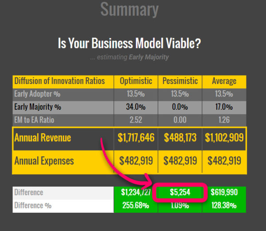The height and width of the screenshot is (231, 266).
Task: Select the Optimistic Early Majority 34.0% cell
Action: pos(136,107)
